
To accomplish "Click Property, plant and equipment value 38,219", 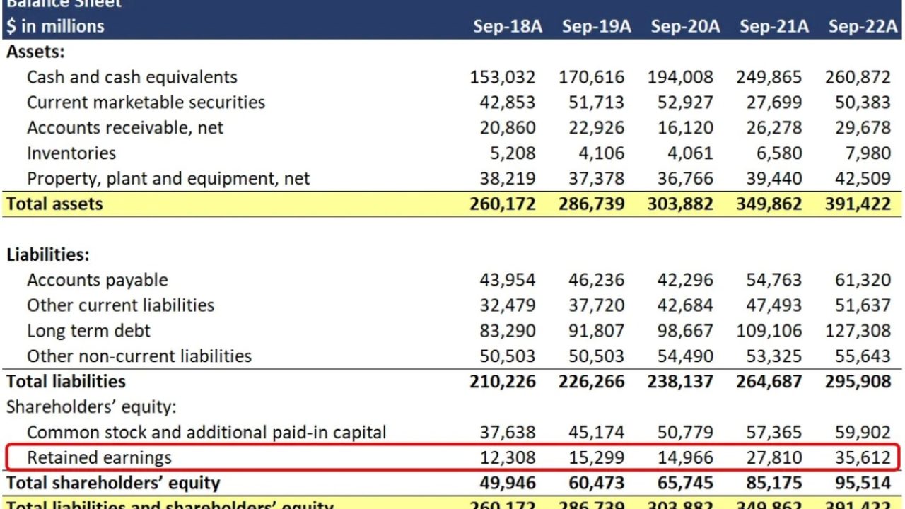I will point(508,179).
